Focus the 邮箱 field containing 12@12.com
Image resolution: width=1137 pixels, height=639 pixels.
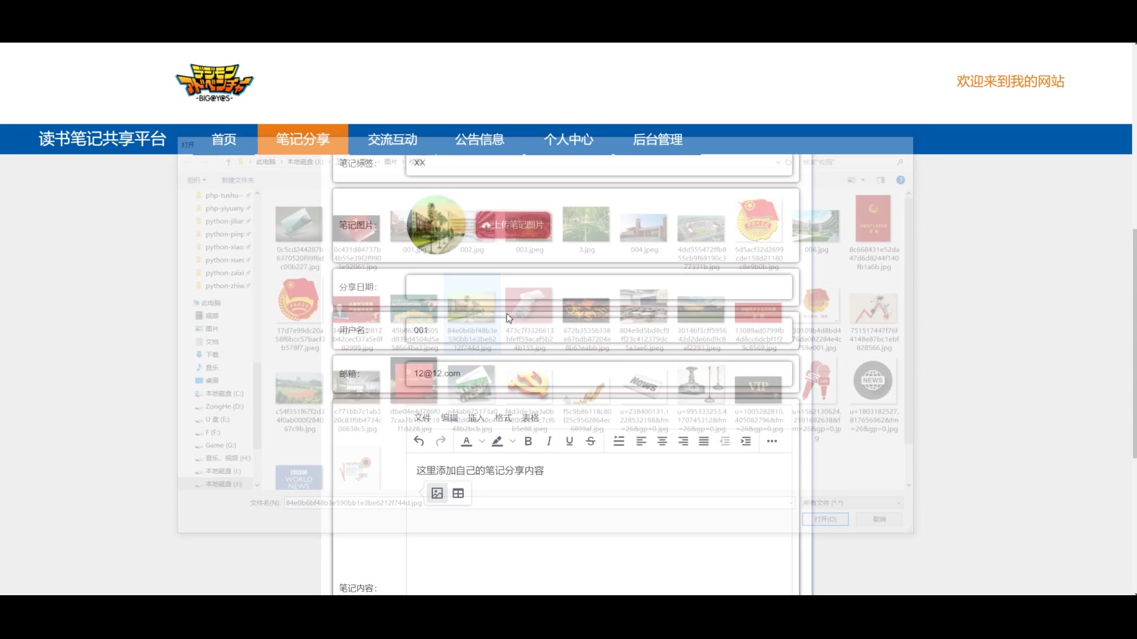pos(599,373)
